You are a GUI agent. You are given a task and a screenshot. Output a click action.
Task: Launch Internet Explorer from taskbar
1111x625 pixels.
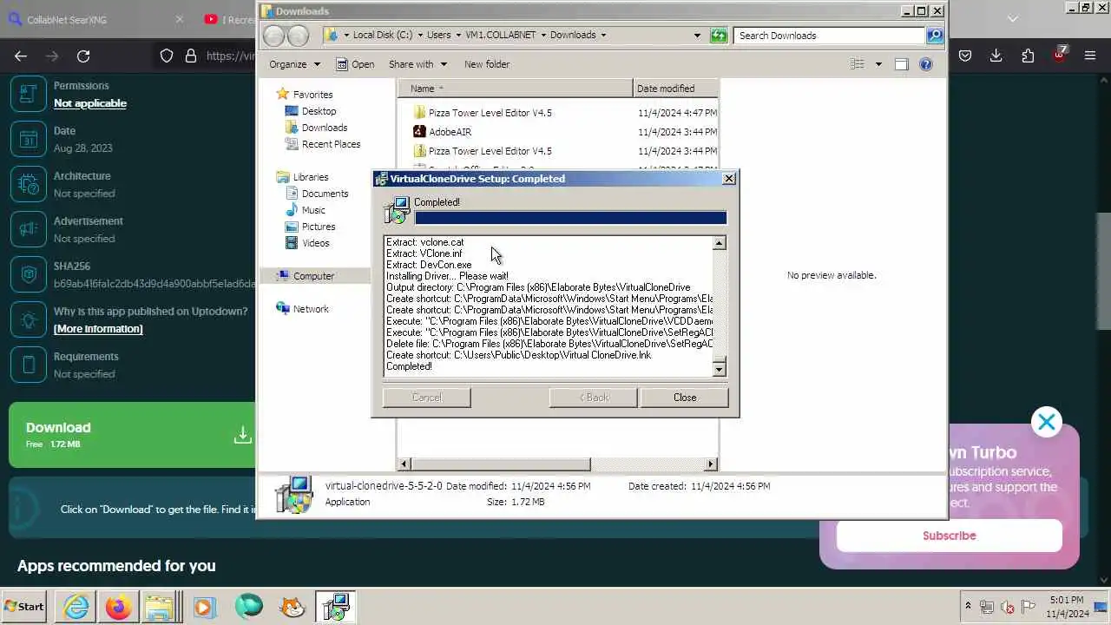coord(76,607)
